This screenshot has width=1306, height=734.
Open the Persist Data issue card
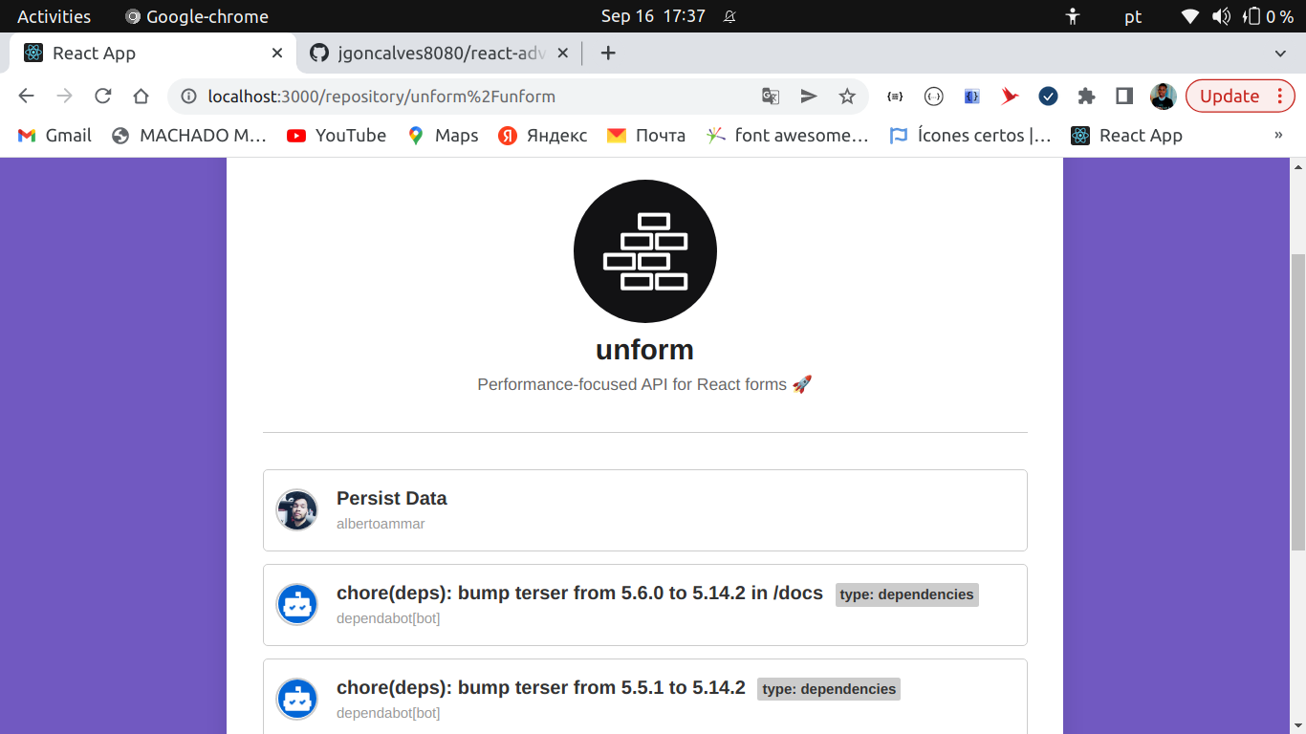(644, 509)
